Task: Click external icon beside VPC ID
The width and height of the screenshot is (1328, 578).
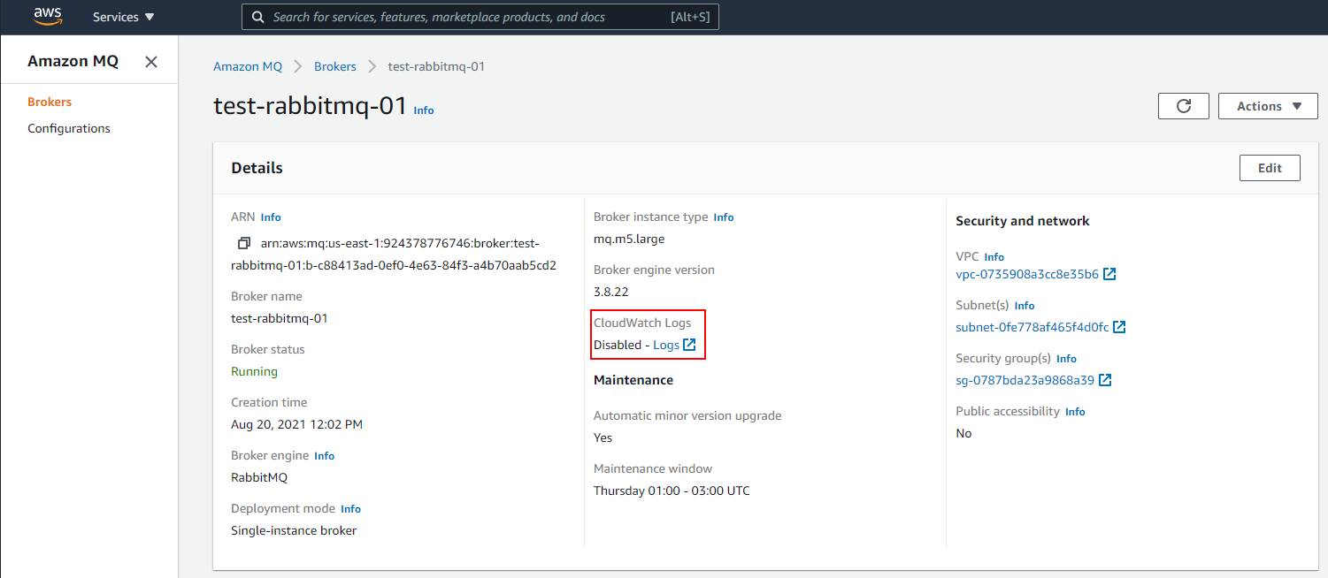Action: 1109,274
